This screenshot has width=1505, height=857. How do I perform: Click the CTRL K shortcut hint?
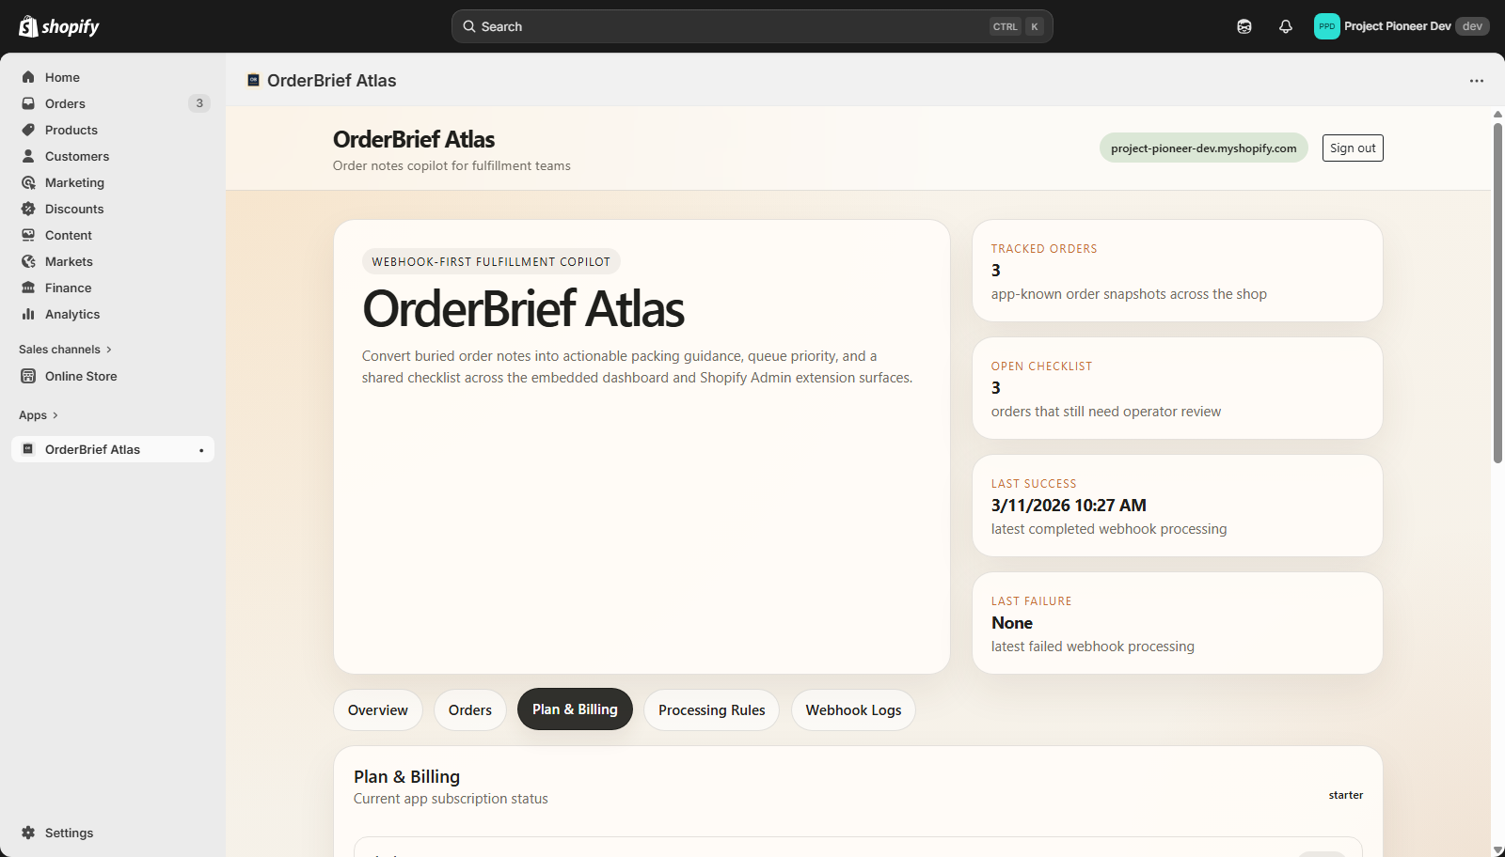point(1017,26)
